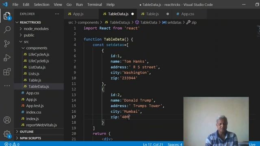Screen dimensions: 260x146
Task: Open LifeCycleB.js in the explorer
Action: pyautogui.click(x=39, y=61)
